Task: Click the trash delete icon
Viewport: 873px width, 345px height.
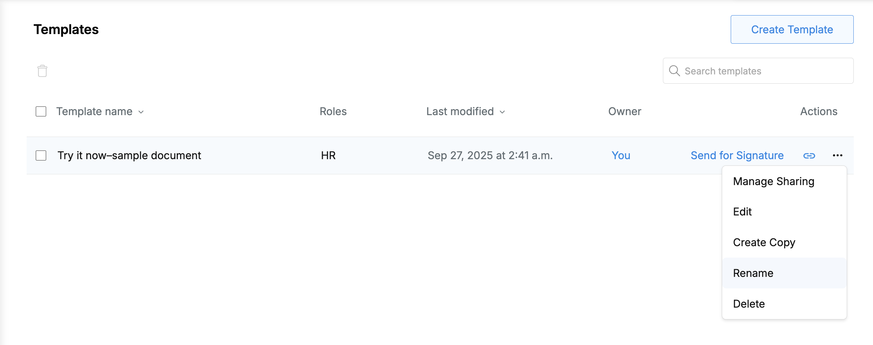Action: (42, 71)
